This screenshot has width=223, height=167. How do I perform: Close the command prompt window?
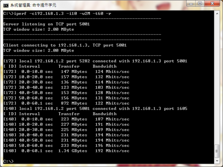[212, 3]
